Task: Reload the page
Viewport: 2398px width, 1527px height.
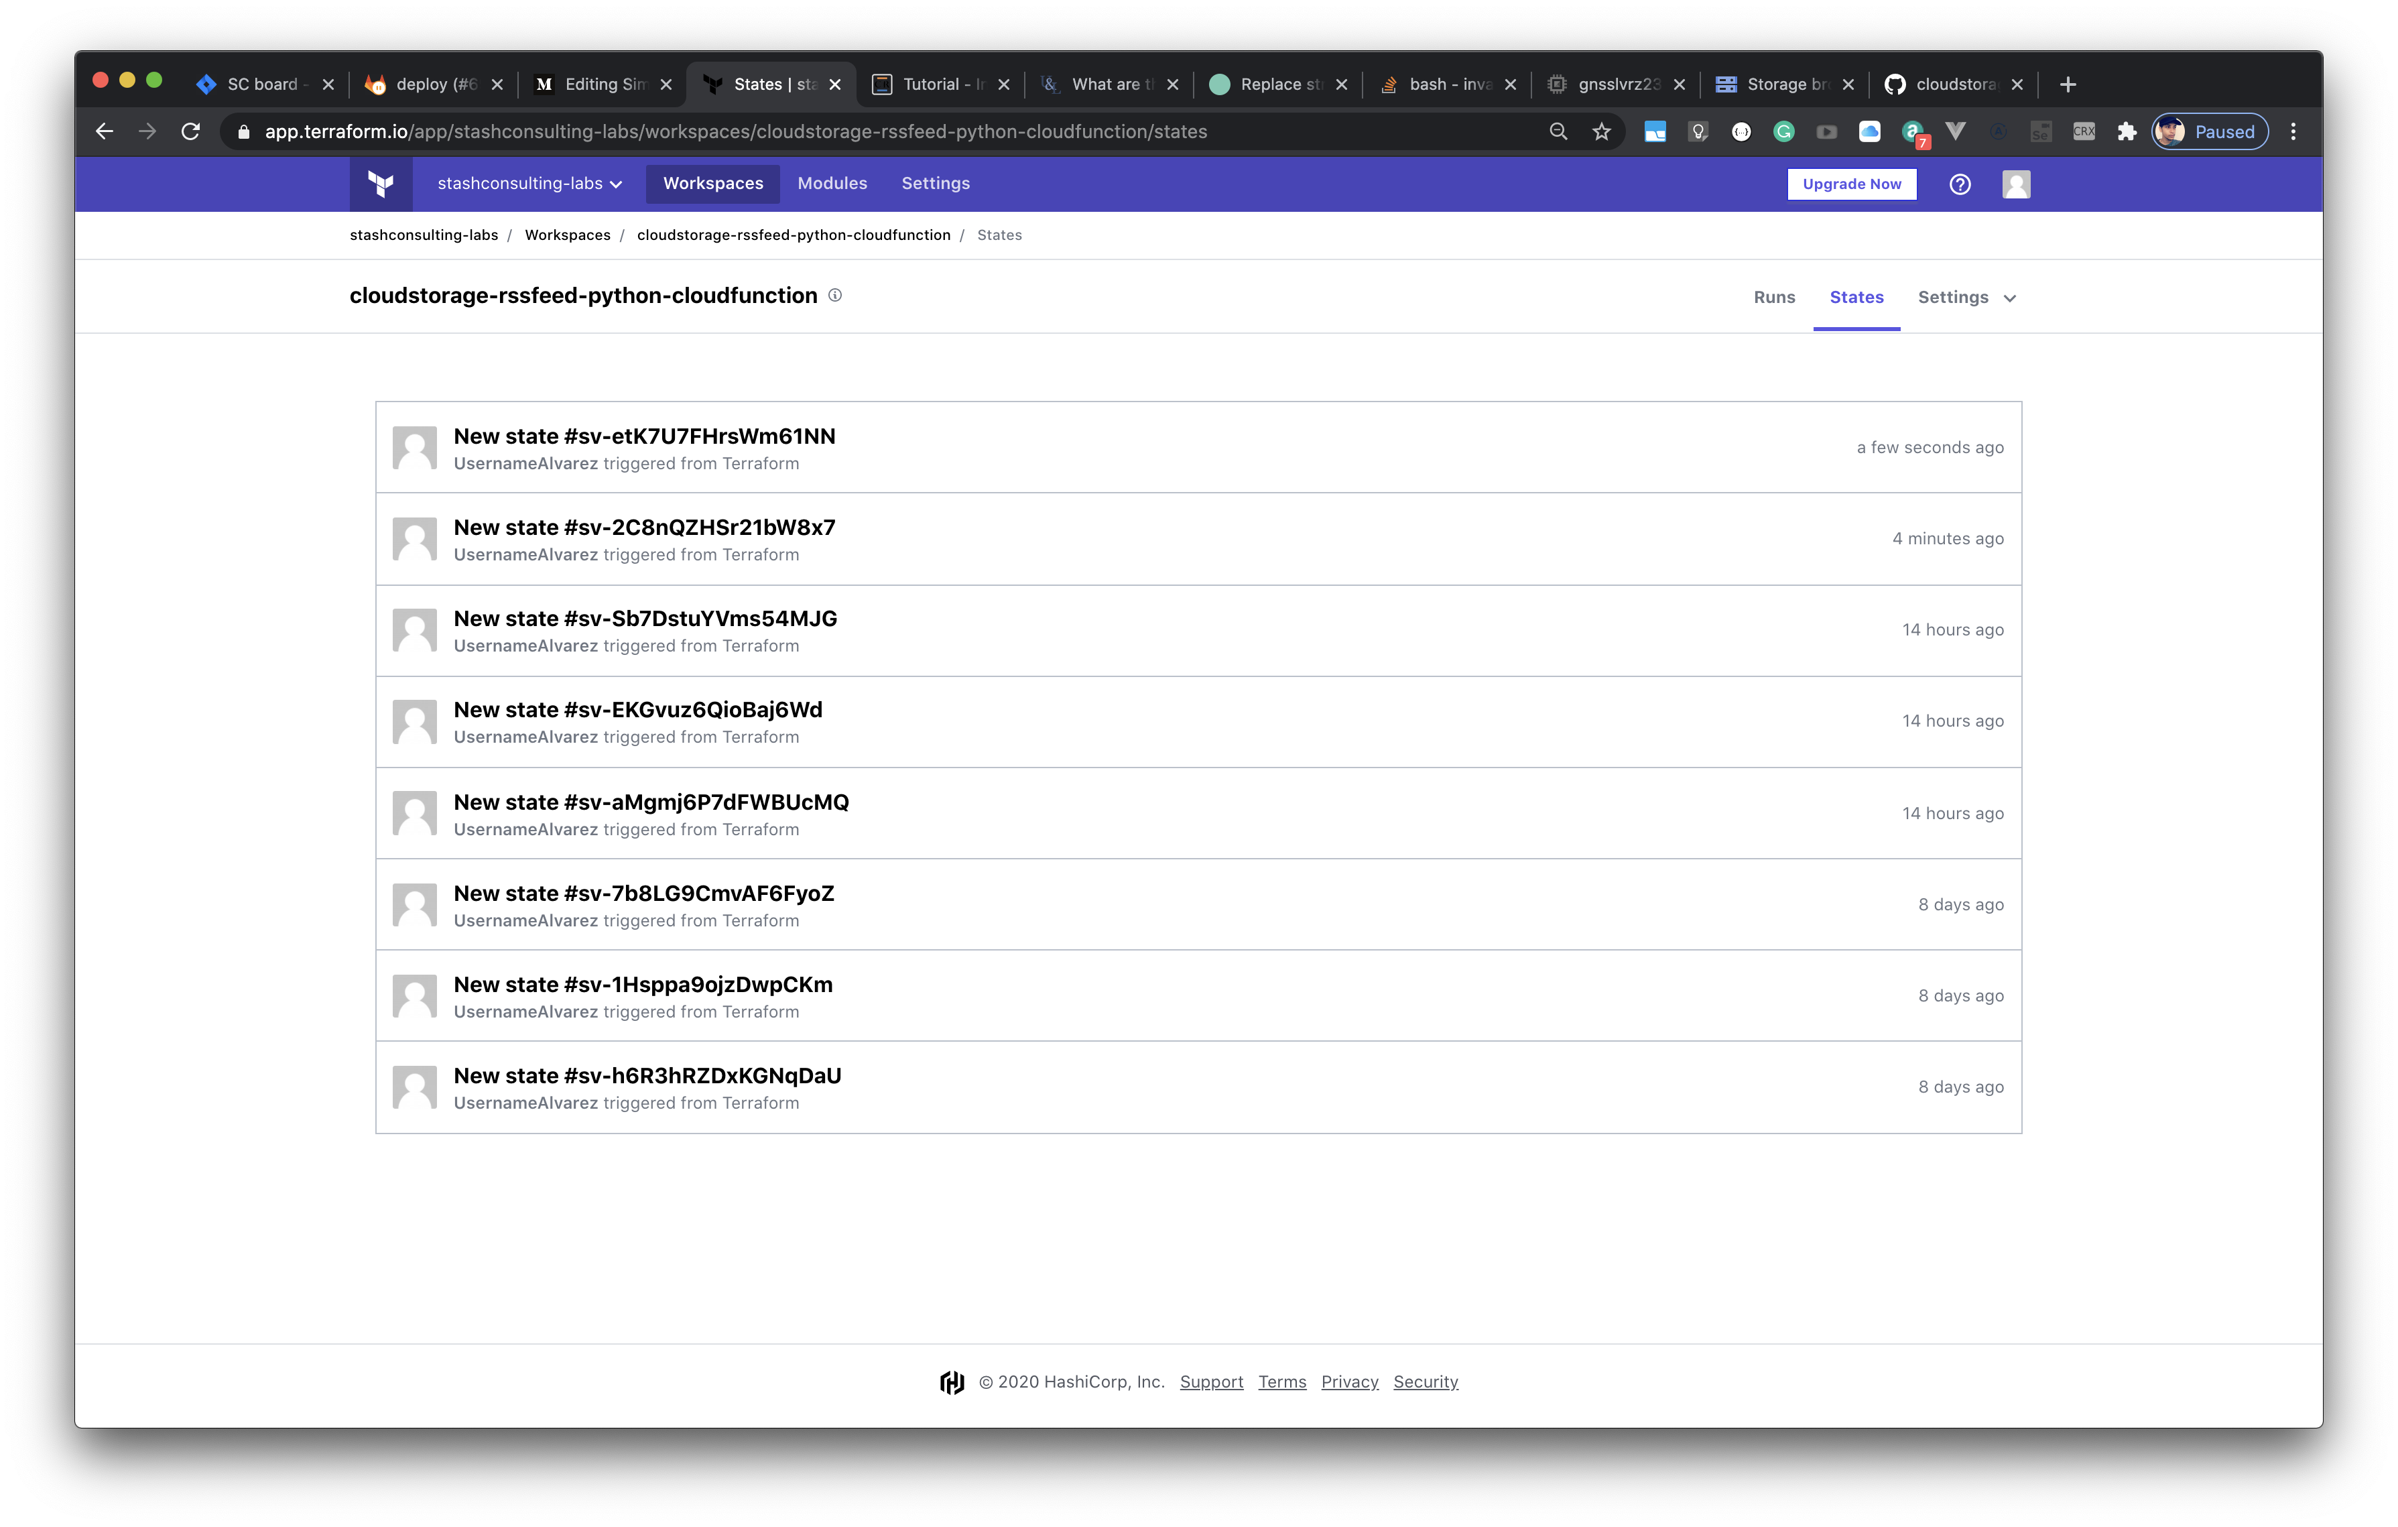Action: tap(190, 131)
